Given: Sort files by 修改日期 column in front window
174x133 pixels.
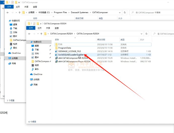Looking at the screenshot, I should pos(101,40).
